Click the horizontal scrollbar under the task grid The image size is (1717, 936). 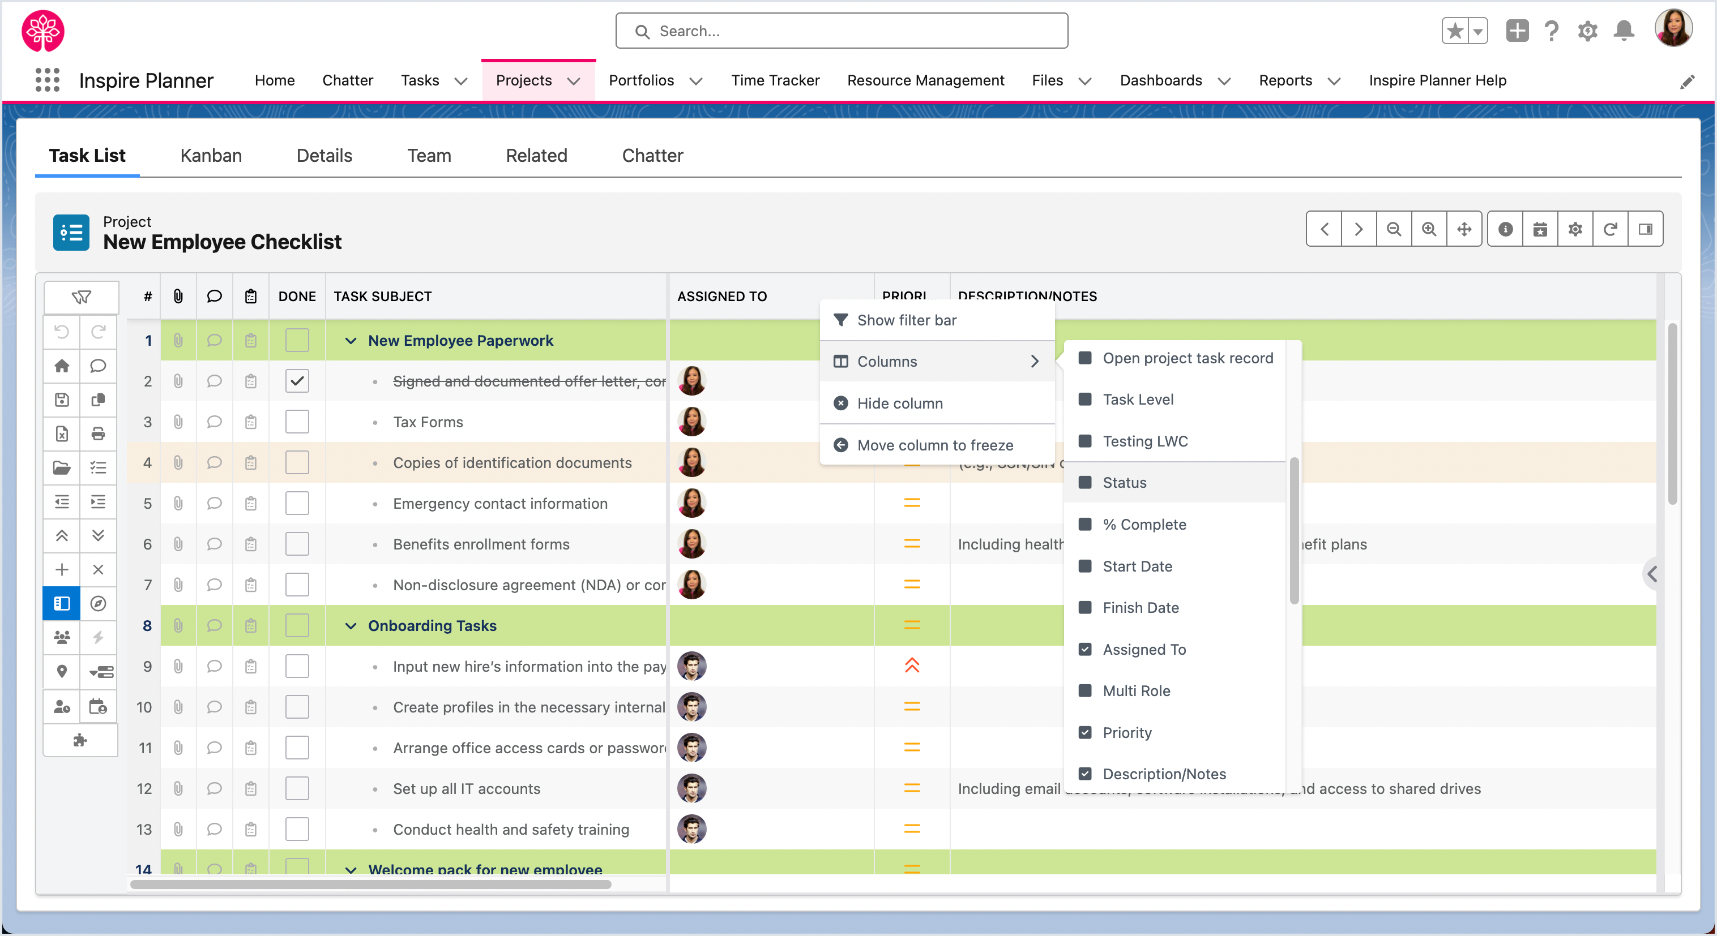(x=370, y=884)
